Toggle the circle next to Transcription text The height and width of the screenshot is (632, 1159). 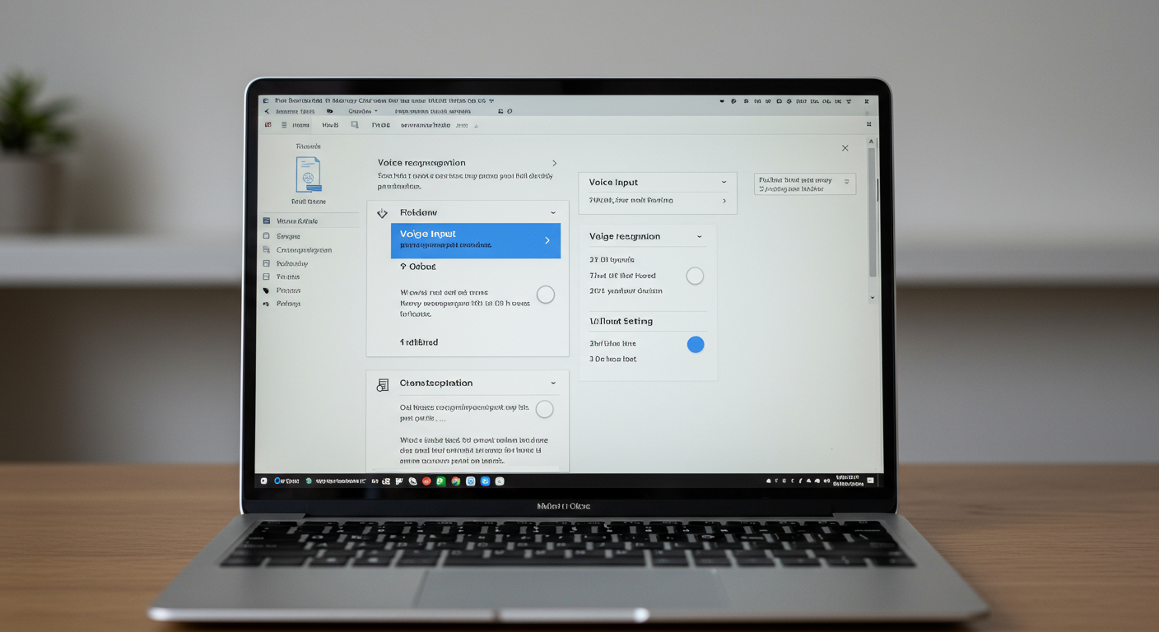tap(544, 409)
